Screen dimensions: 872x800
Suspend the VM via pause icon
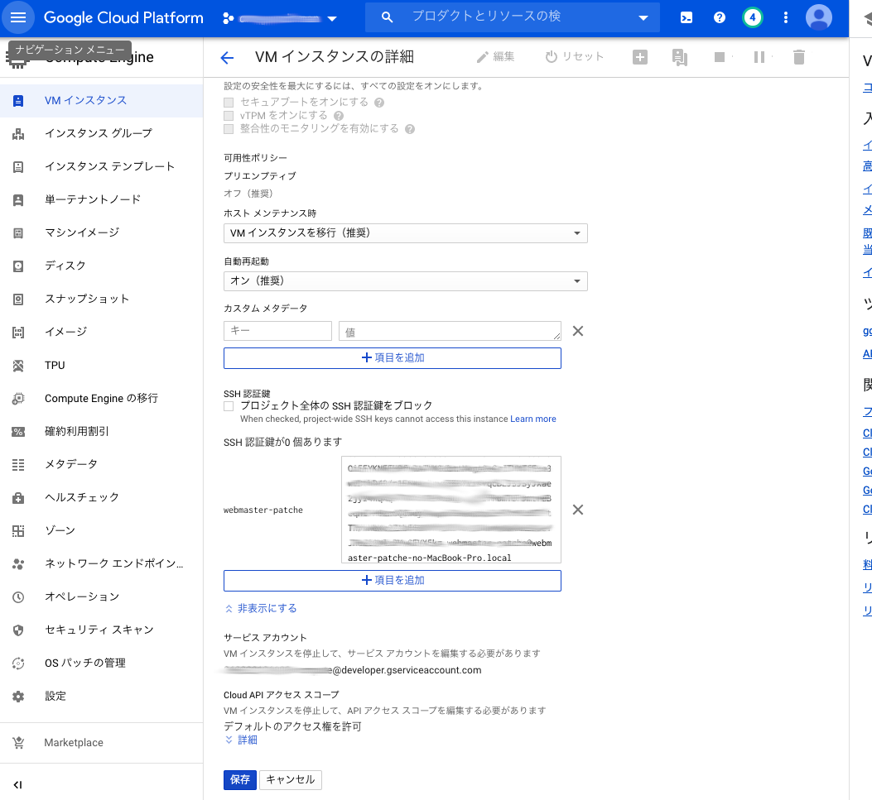759,57
